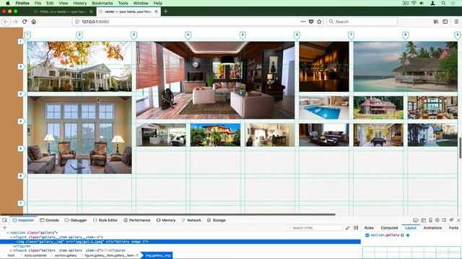Viewport: 462px width, 259px height.
Task: Click the page horizontal scrollbar
Action: pos(168,214)
